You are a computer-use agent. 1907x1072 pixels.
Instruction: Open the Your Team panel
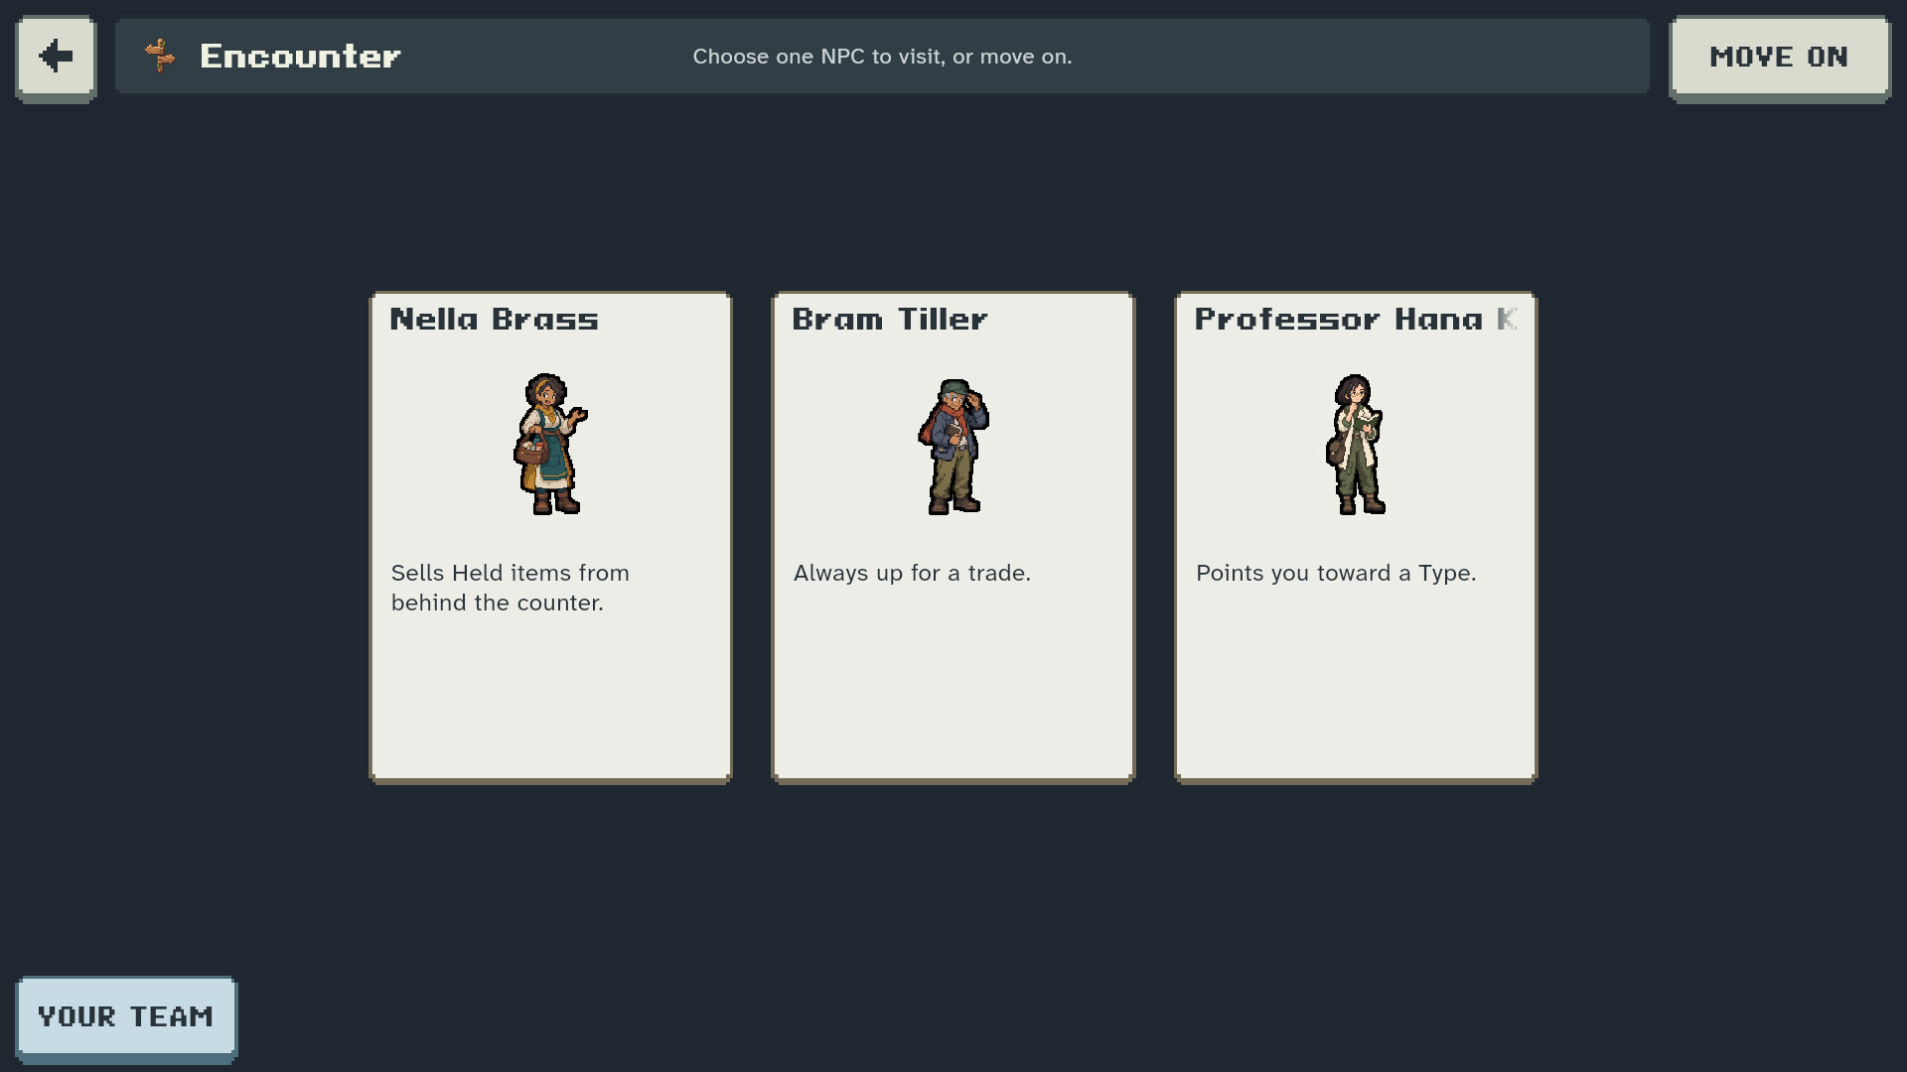click(x=126, y=1018)
